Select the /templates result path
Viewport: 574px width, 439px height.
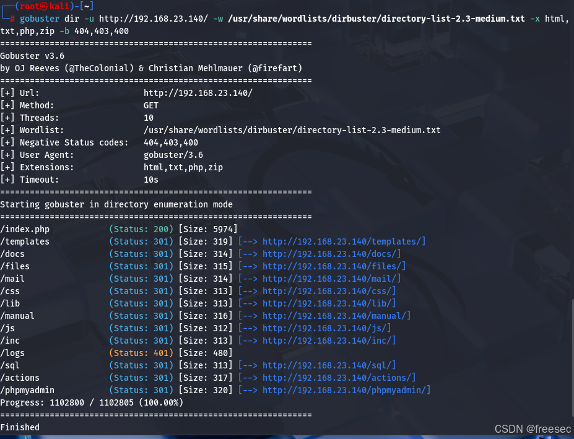coord(25,241)
